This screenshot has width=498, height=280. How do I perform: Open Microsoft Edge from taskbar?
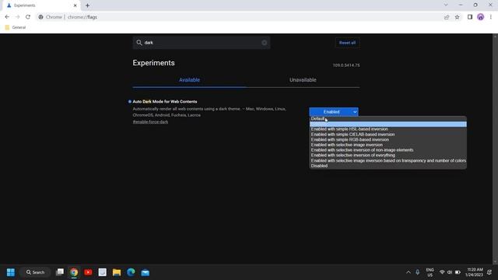click(131, 272)
